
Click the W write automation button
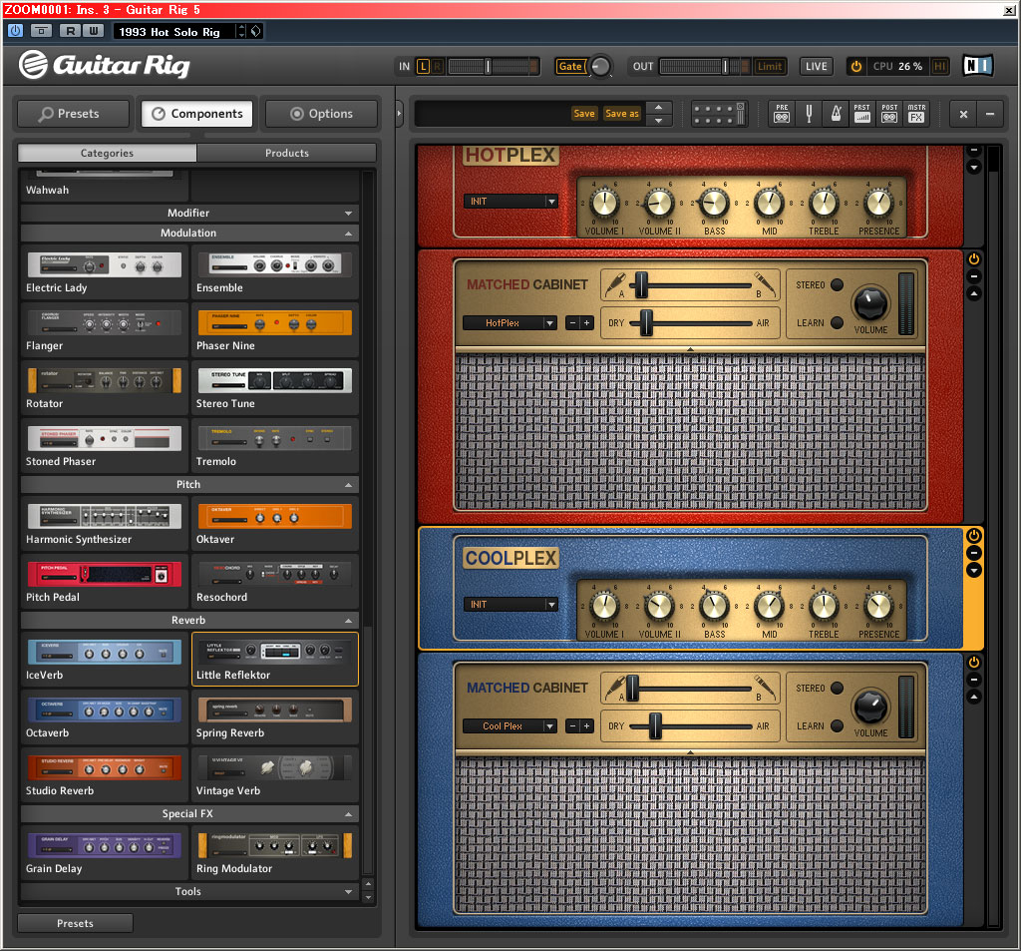tap(94, 31)
